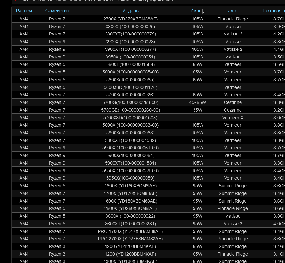Select Ryzen 7 in the PRO 2700X row
Viewport: 285px width, 263px height.
click(57, 239)
